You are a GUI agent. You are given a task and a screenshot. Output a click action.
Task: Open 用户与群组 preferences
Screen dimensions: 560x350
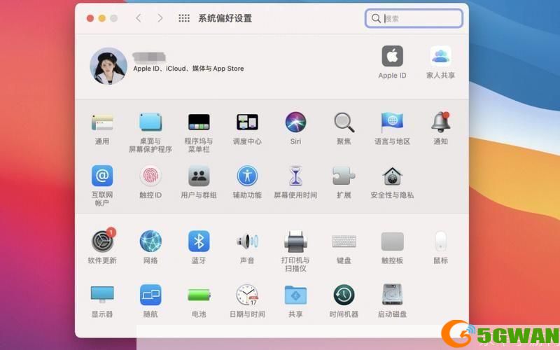(x=199, y=176)
